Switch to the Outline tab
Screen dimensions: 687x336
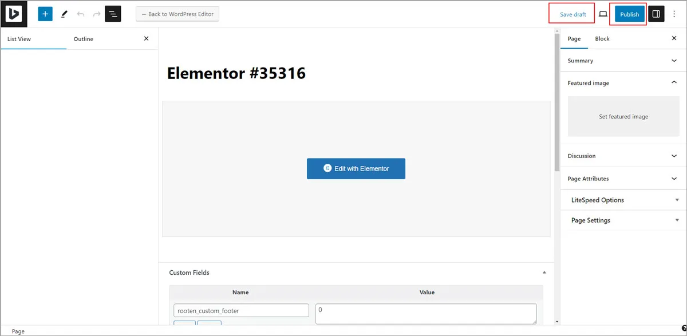[x=84, y=39]
